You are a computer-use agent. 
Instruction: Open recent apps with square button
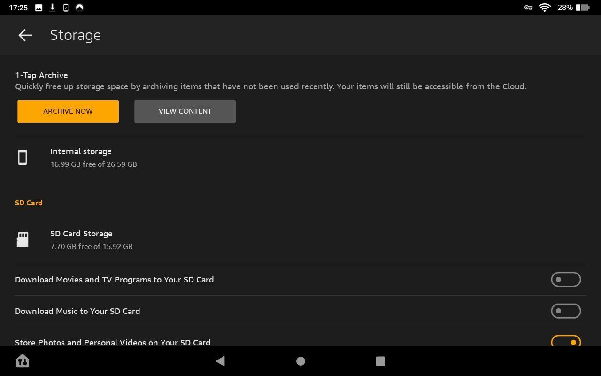coord(380,361)
